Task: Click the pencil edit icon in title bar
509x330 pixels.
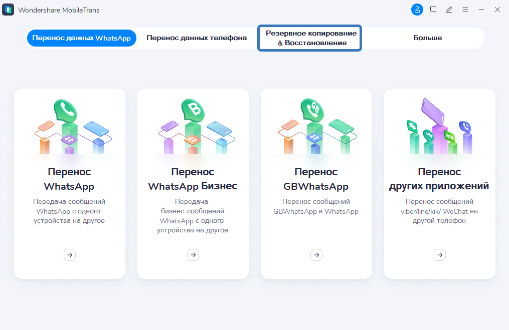Action: [x=449, y=10]
